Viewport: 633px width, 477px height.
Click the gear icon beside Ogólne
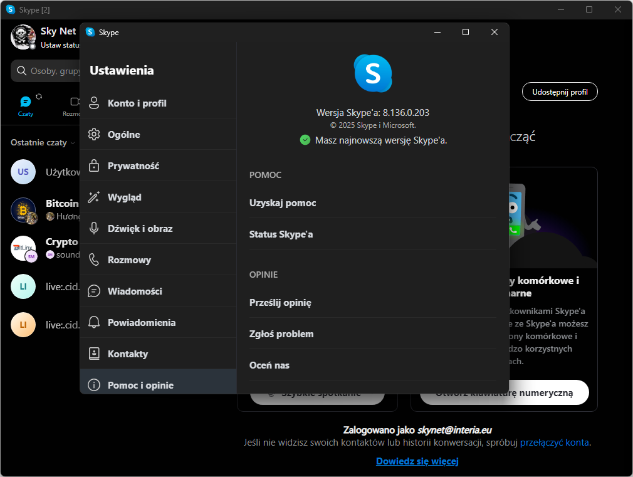click(94, 135)
